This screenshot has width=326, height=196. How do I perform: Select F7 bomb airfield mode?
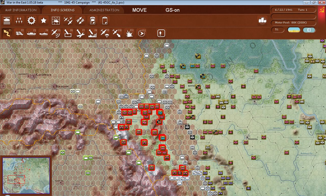click(80, 33)
